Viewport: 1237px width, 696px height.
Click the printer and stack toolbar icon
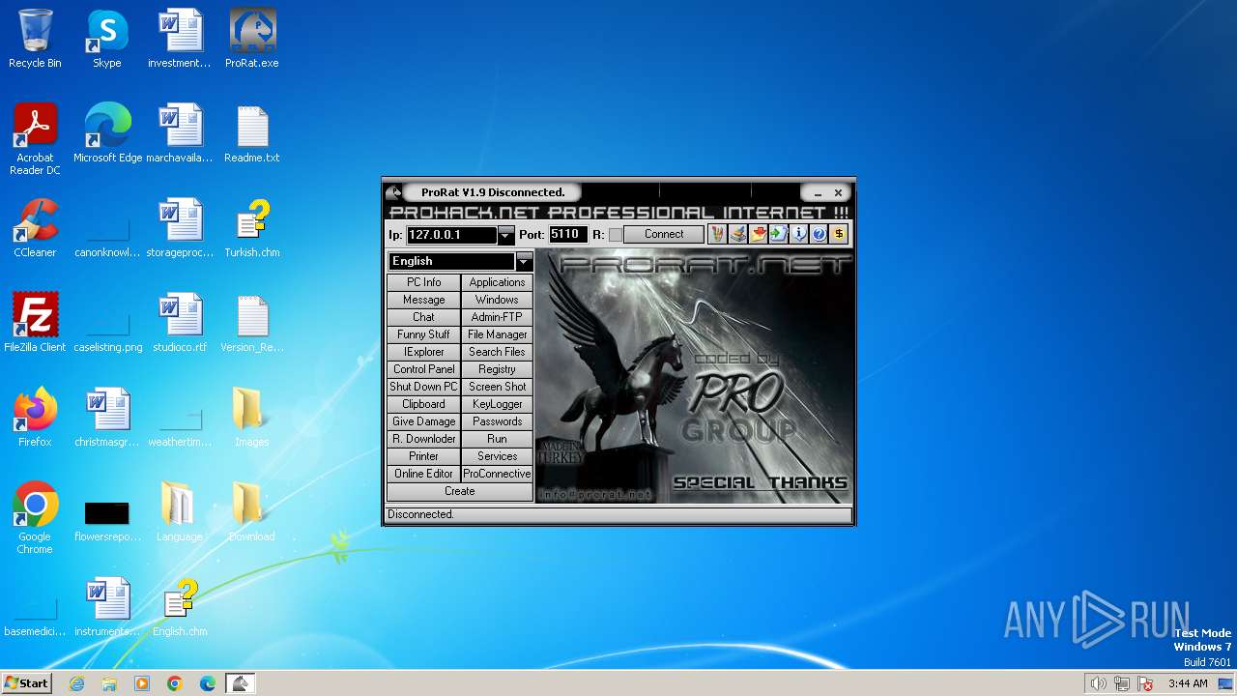tap(737, 234)
